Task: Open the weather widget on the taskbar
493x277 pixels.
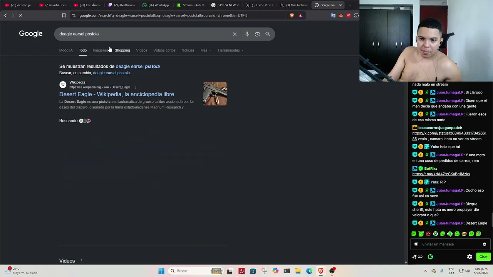Action: coord(22,271)
